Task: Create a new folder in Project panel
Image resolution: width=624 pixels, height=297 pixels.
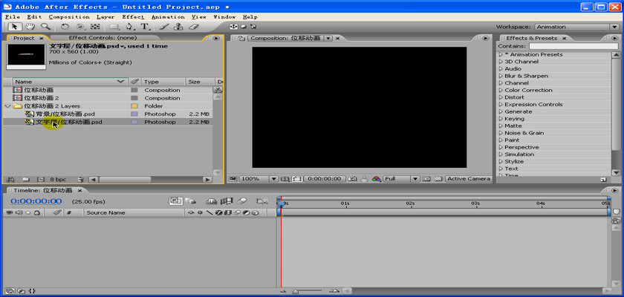Action: (x=25, y=180)
